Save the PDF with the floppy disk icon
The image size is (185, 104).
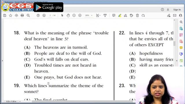click(x=5, y=15)
